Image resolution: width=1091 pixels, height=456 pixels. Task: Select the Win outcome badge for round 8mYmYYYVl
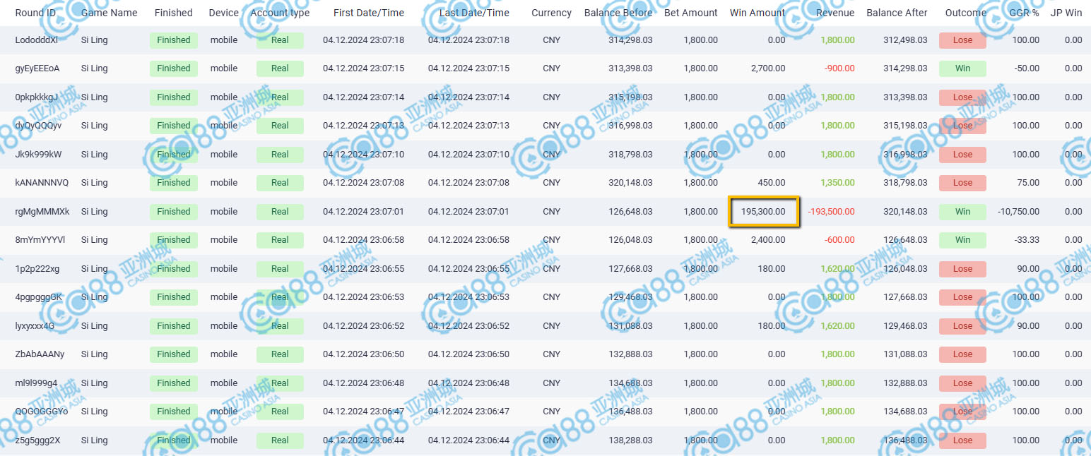point(962,240)
